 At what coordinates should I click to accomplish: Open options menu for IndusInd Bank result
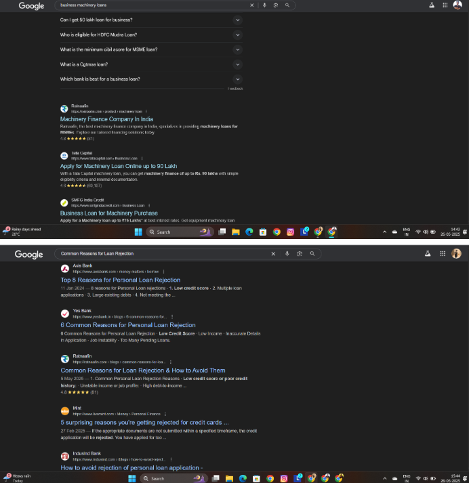(171, 459)
